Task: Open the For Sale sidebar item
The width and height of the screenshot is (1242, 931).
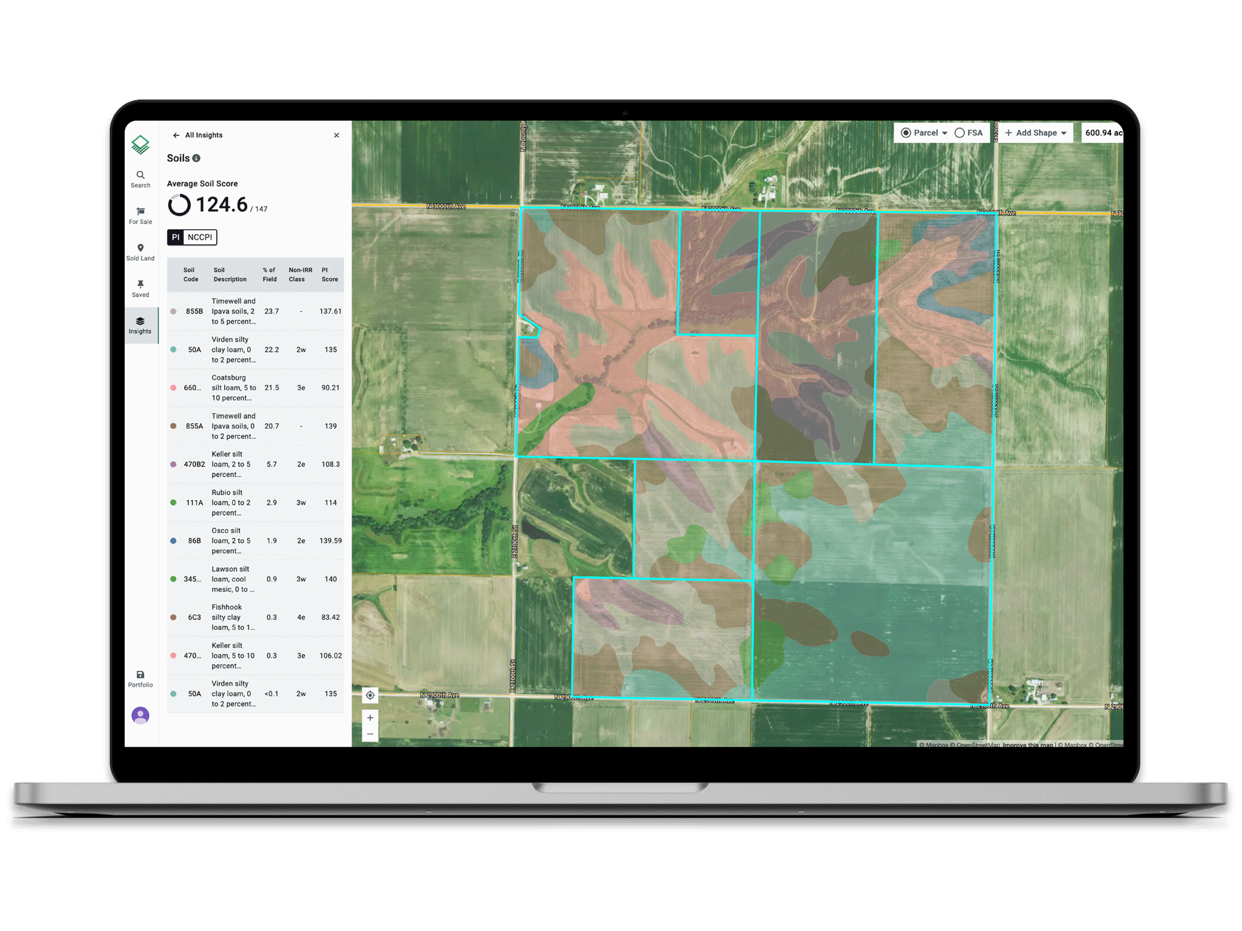Action: click(x=140, y=216)
